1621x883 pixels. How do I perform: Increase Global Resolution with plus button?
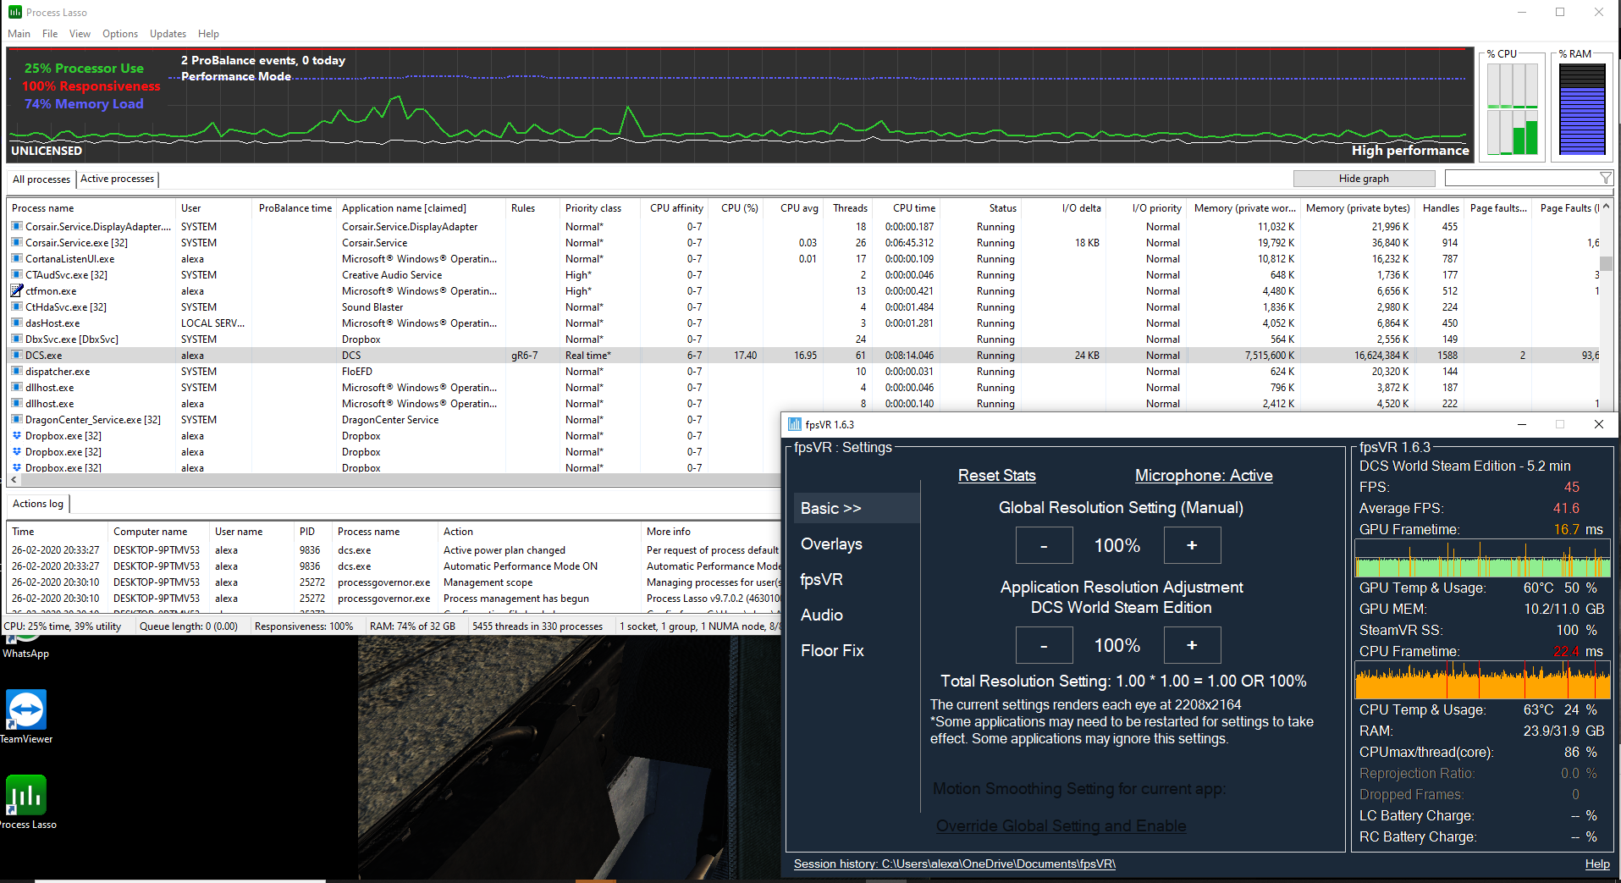click(1192, 545)
